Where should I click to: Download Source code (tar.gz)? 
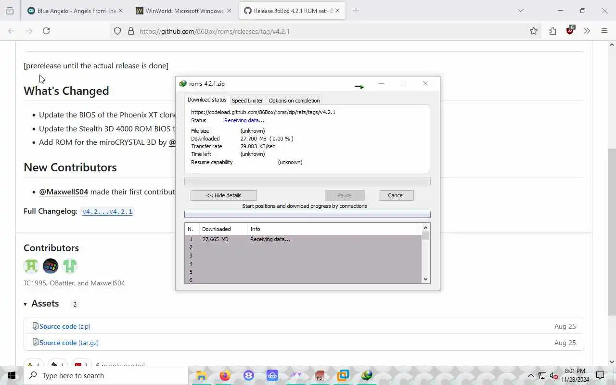(69, 343)
